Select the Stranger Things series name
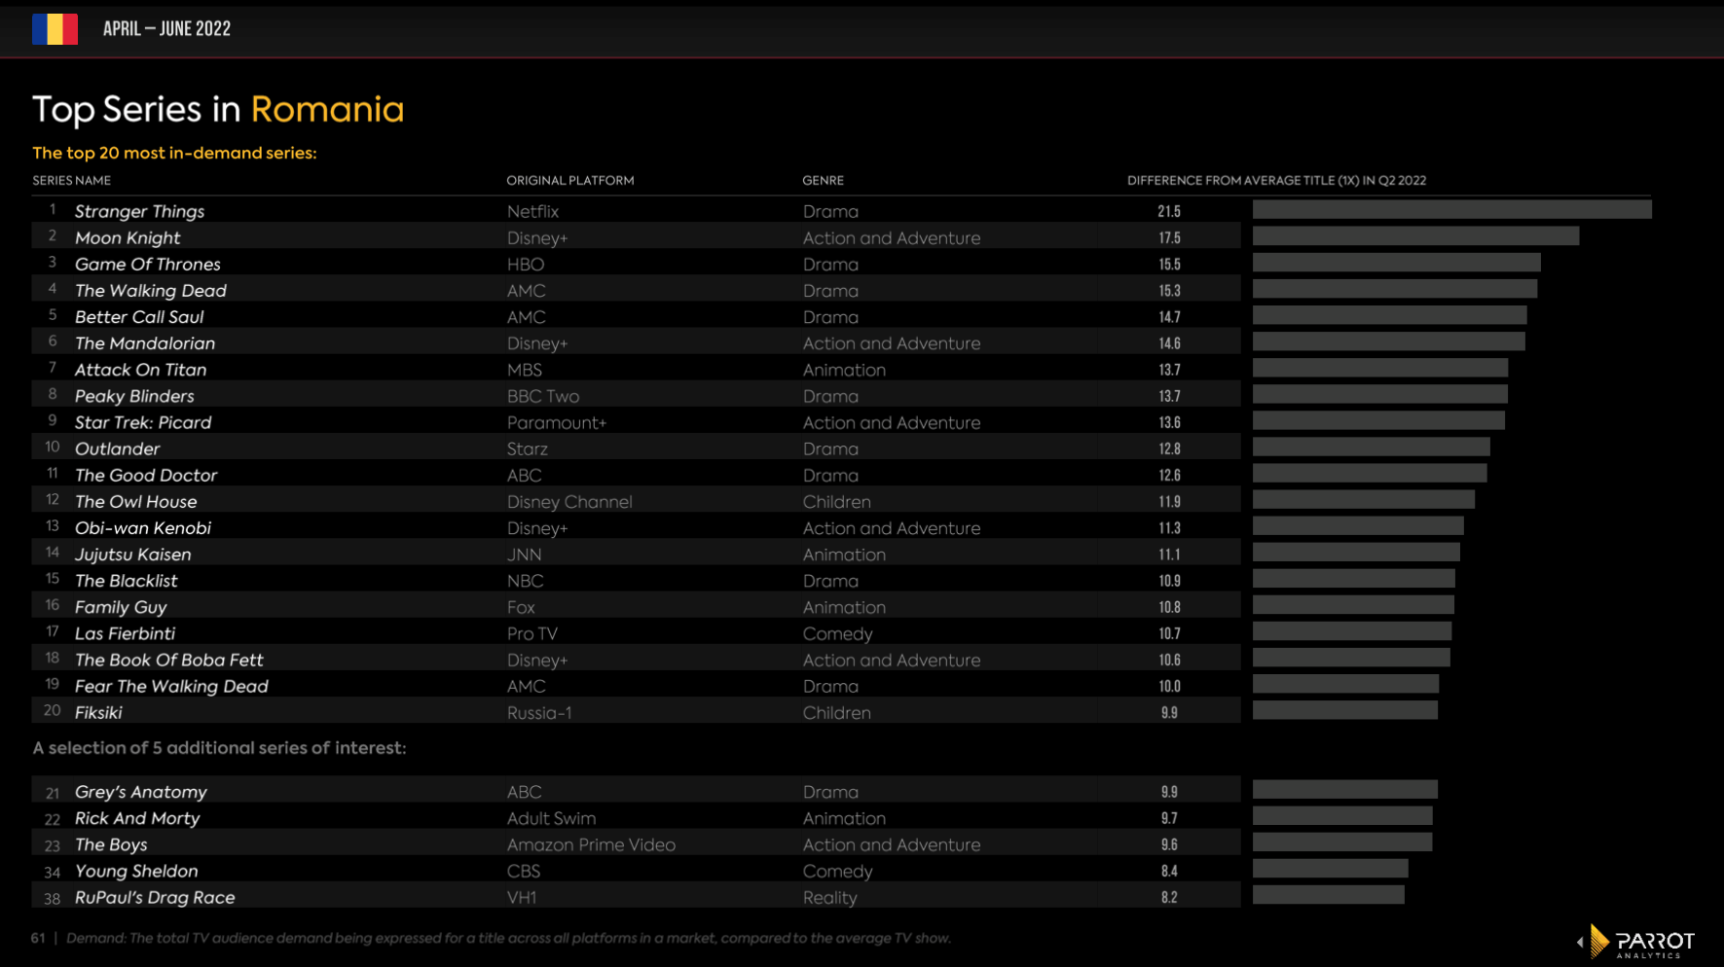The width and height of the screenshot is (1724, 967). 139,211
